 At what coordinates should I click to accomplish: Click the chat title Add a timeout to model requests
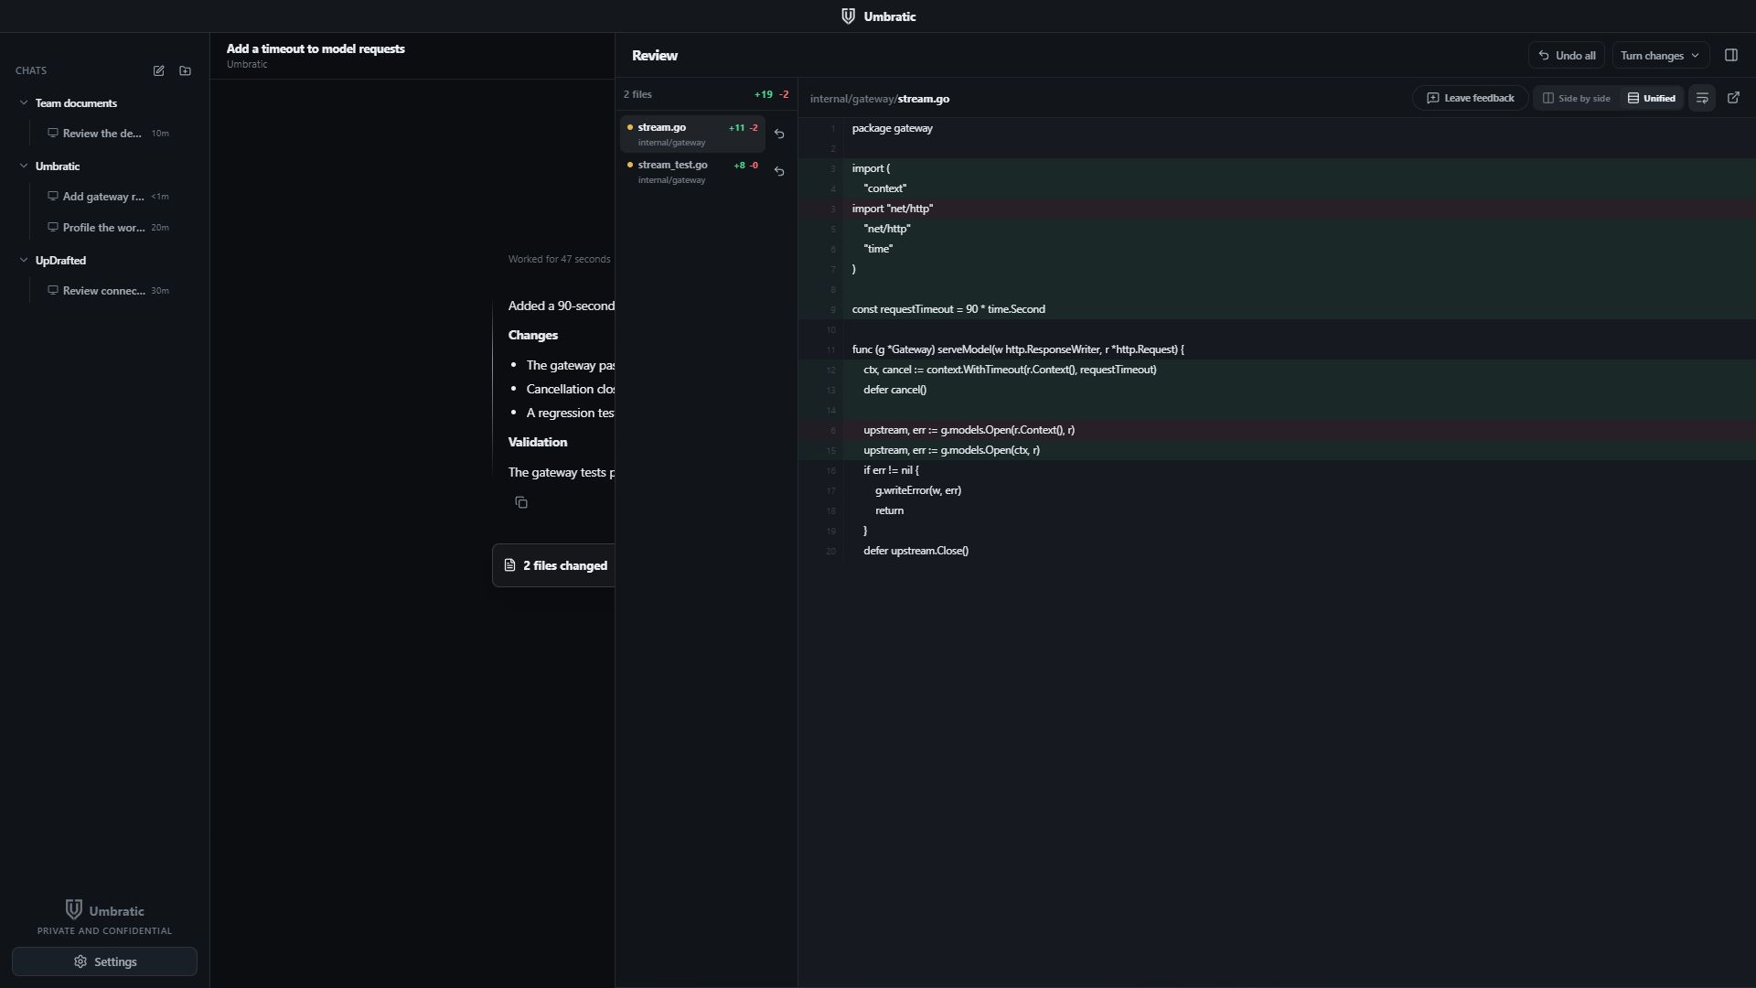point(316,48)
